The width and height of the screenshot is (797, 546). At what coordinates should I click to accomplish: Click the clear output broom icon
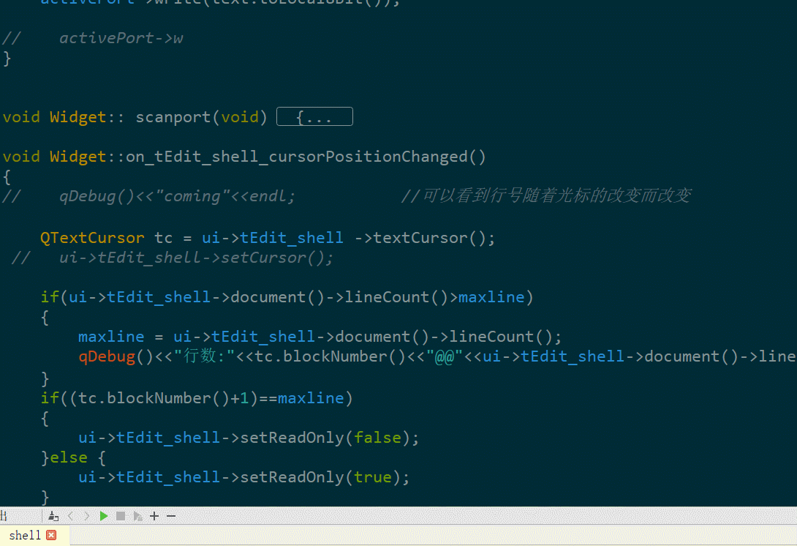[53, 516]
